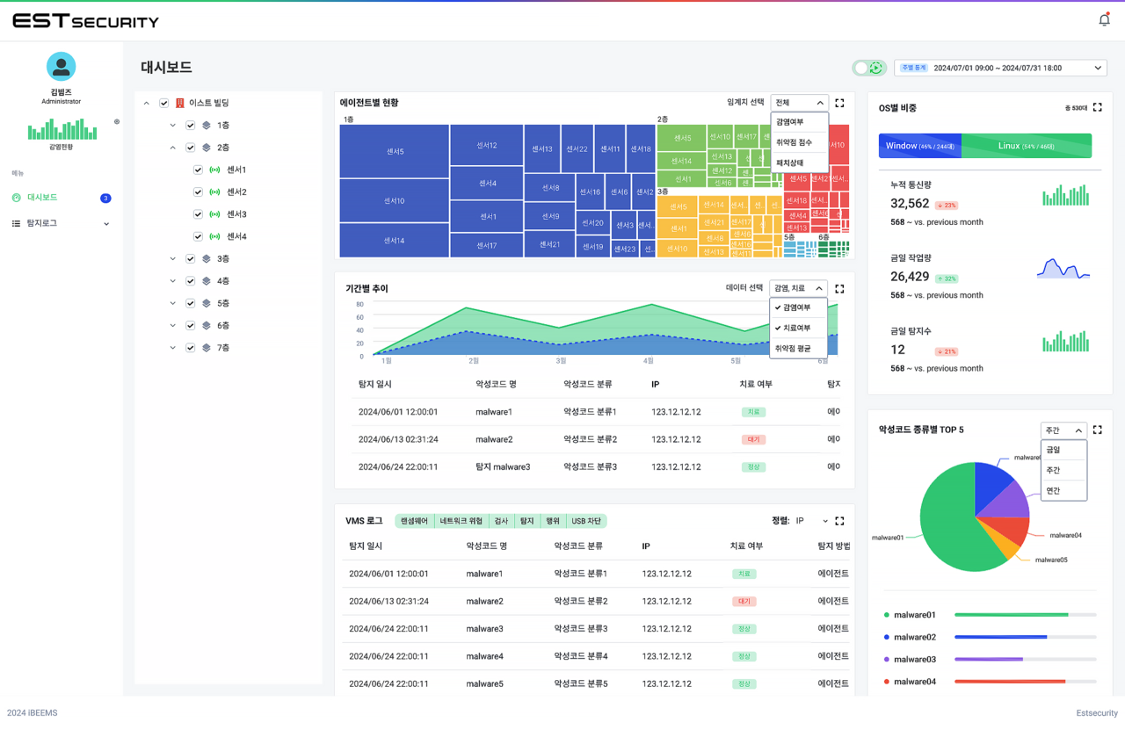Image resolution: width=1125 pixels, height=730 pixels.
Task: Collapse the 2층 tree node
Action: tap(173, 148)
